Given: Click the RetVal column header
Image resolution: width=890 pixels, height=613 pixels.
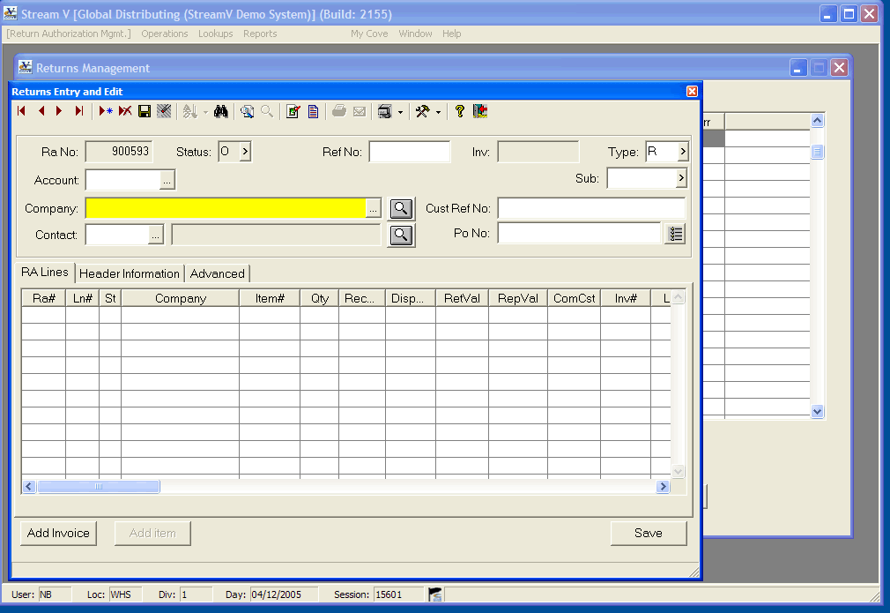Looking at the screenshot, I should click(462, 298).
